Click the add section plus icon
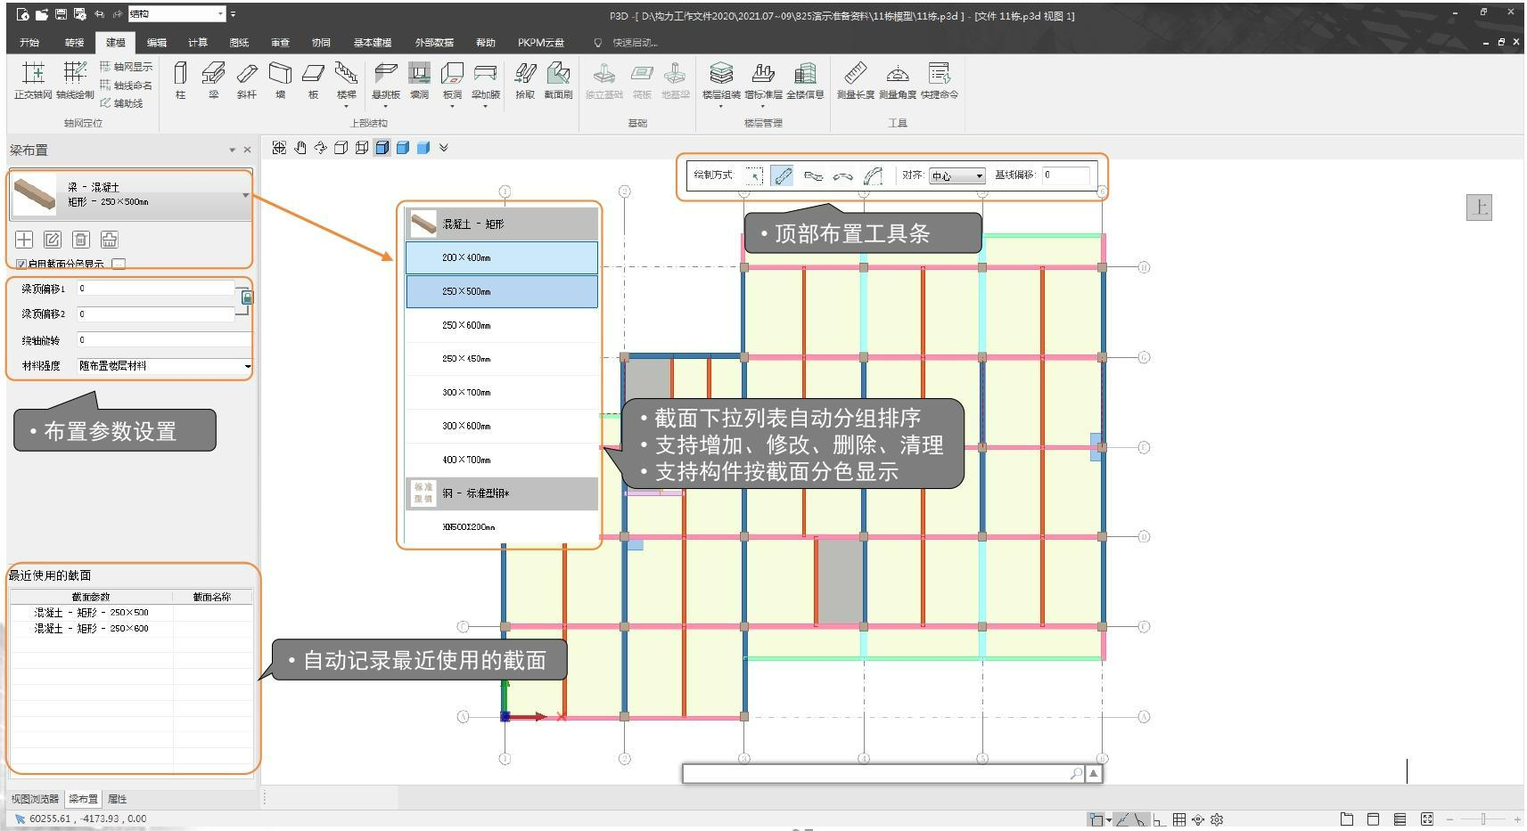 coord(24,240)
